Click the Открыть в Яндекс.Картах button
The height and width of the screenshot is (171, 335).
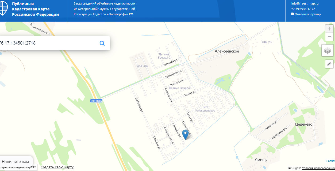(x=18, y=167)
